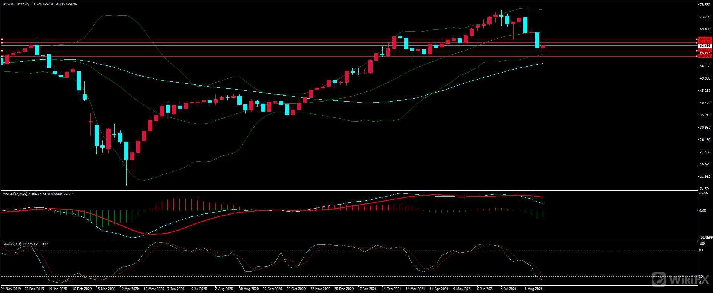Click the 35.710 price scale label
The width and height of the screenshot is (713, 293).
point(705,115)
